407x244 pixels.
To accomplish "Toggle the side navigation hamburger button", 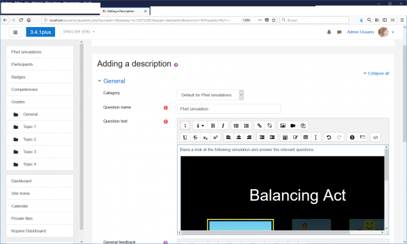I will 16,32.
